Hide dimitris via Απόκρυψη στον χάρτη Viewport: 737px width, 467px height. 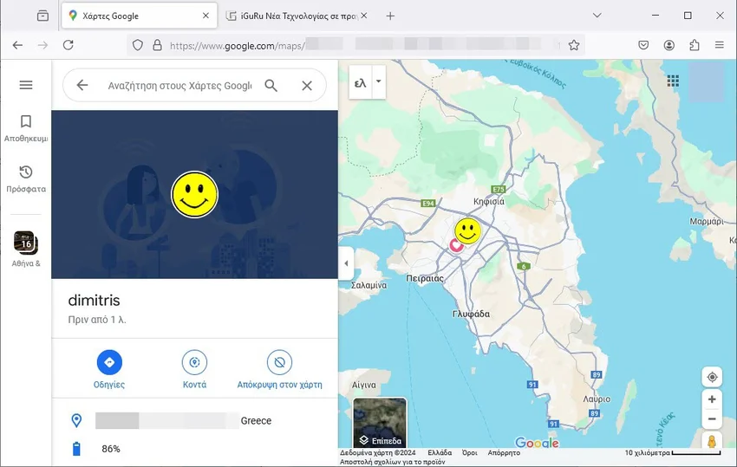point(280,370)
